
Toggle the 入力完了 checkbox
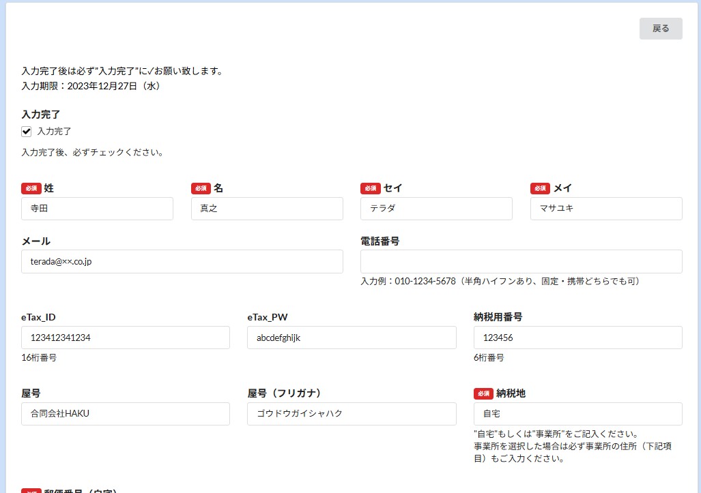coord(25,131)
